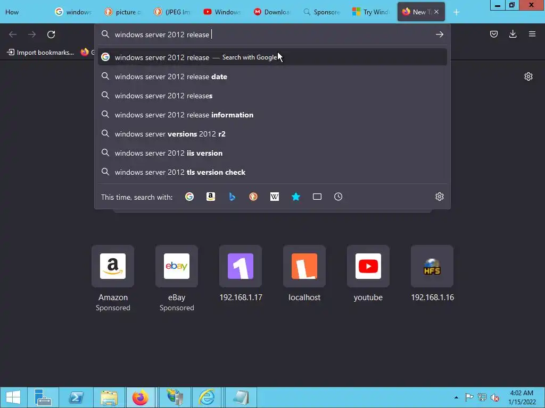545x408 pixels.
Task: Go forward to next page
Action: click(x=32, y=35)
